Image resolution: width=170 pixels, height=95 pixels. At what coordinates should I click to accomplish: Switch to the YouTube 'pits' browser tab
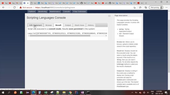point(105,3)
